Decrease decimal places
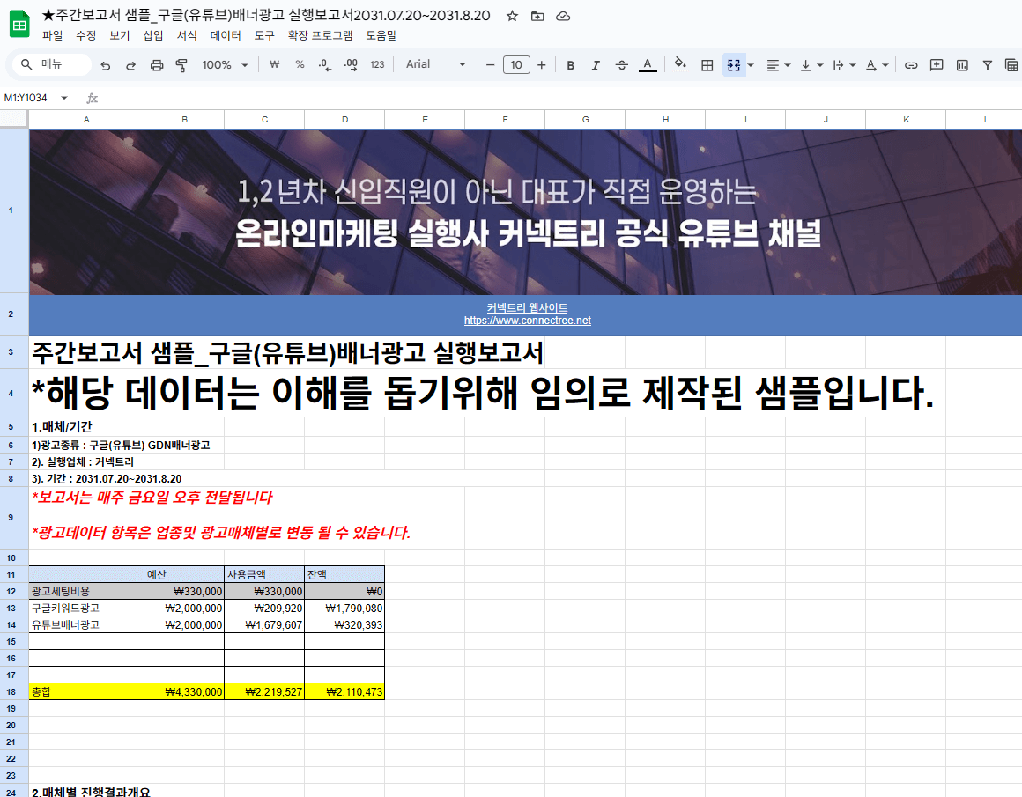This screenshot has height=797, width=1022. click(324, 64)
